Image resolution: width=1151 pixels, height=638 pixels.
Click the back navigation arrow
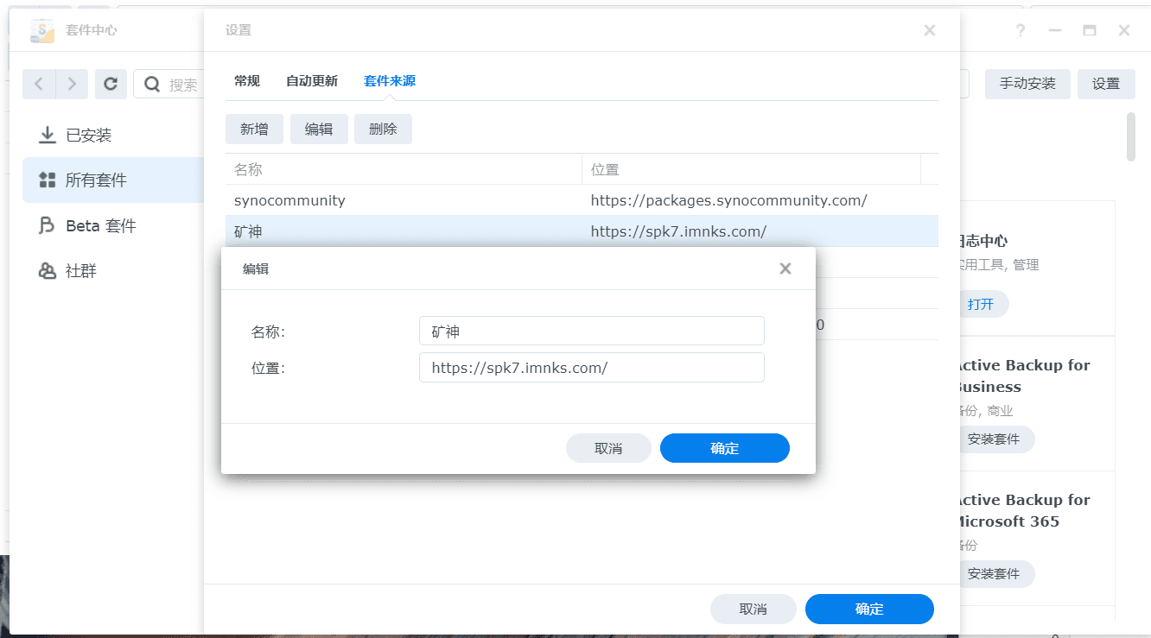point(40,84)
